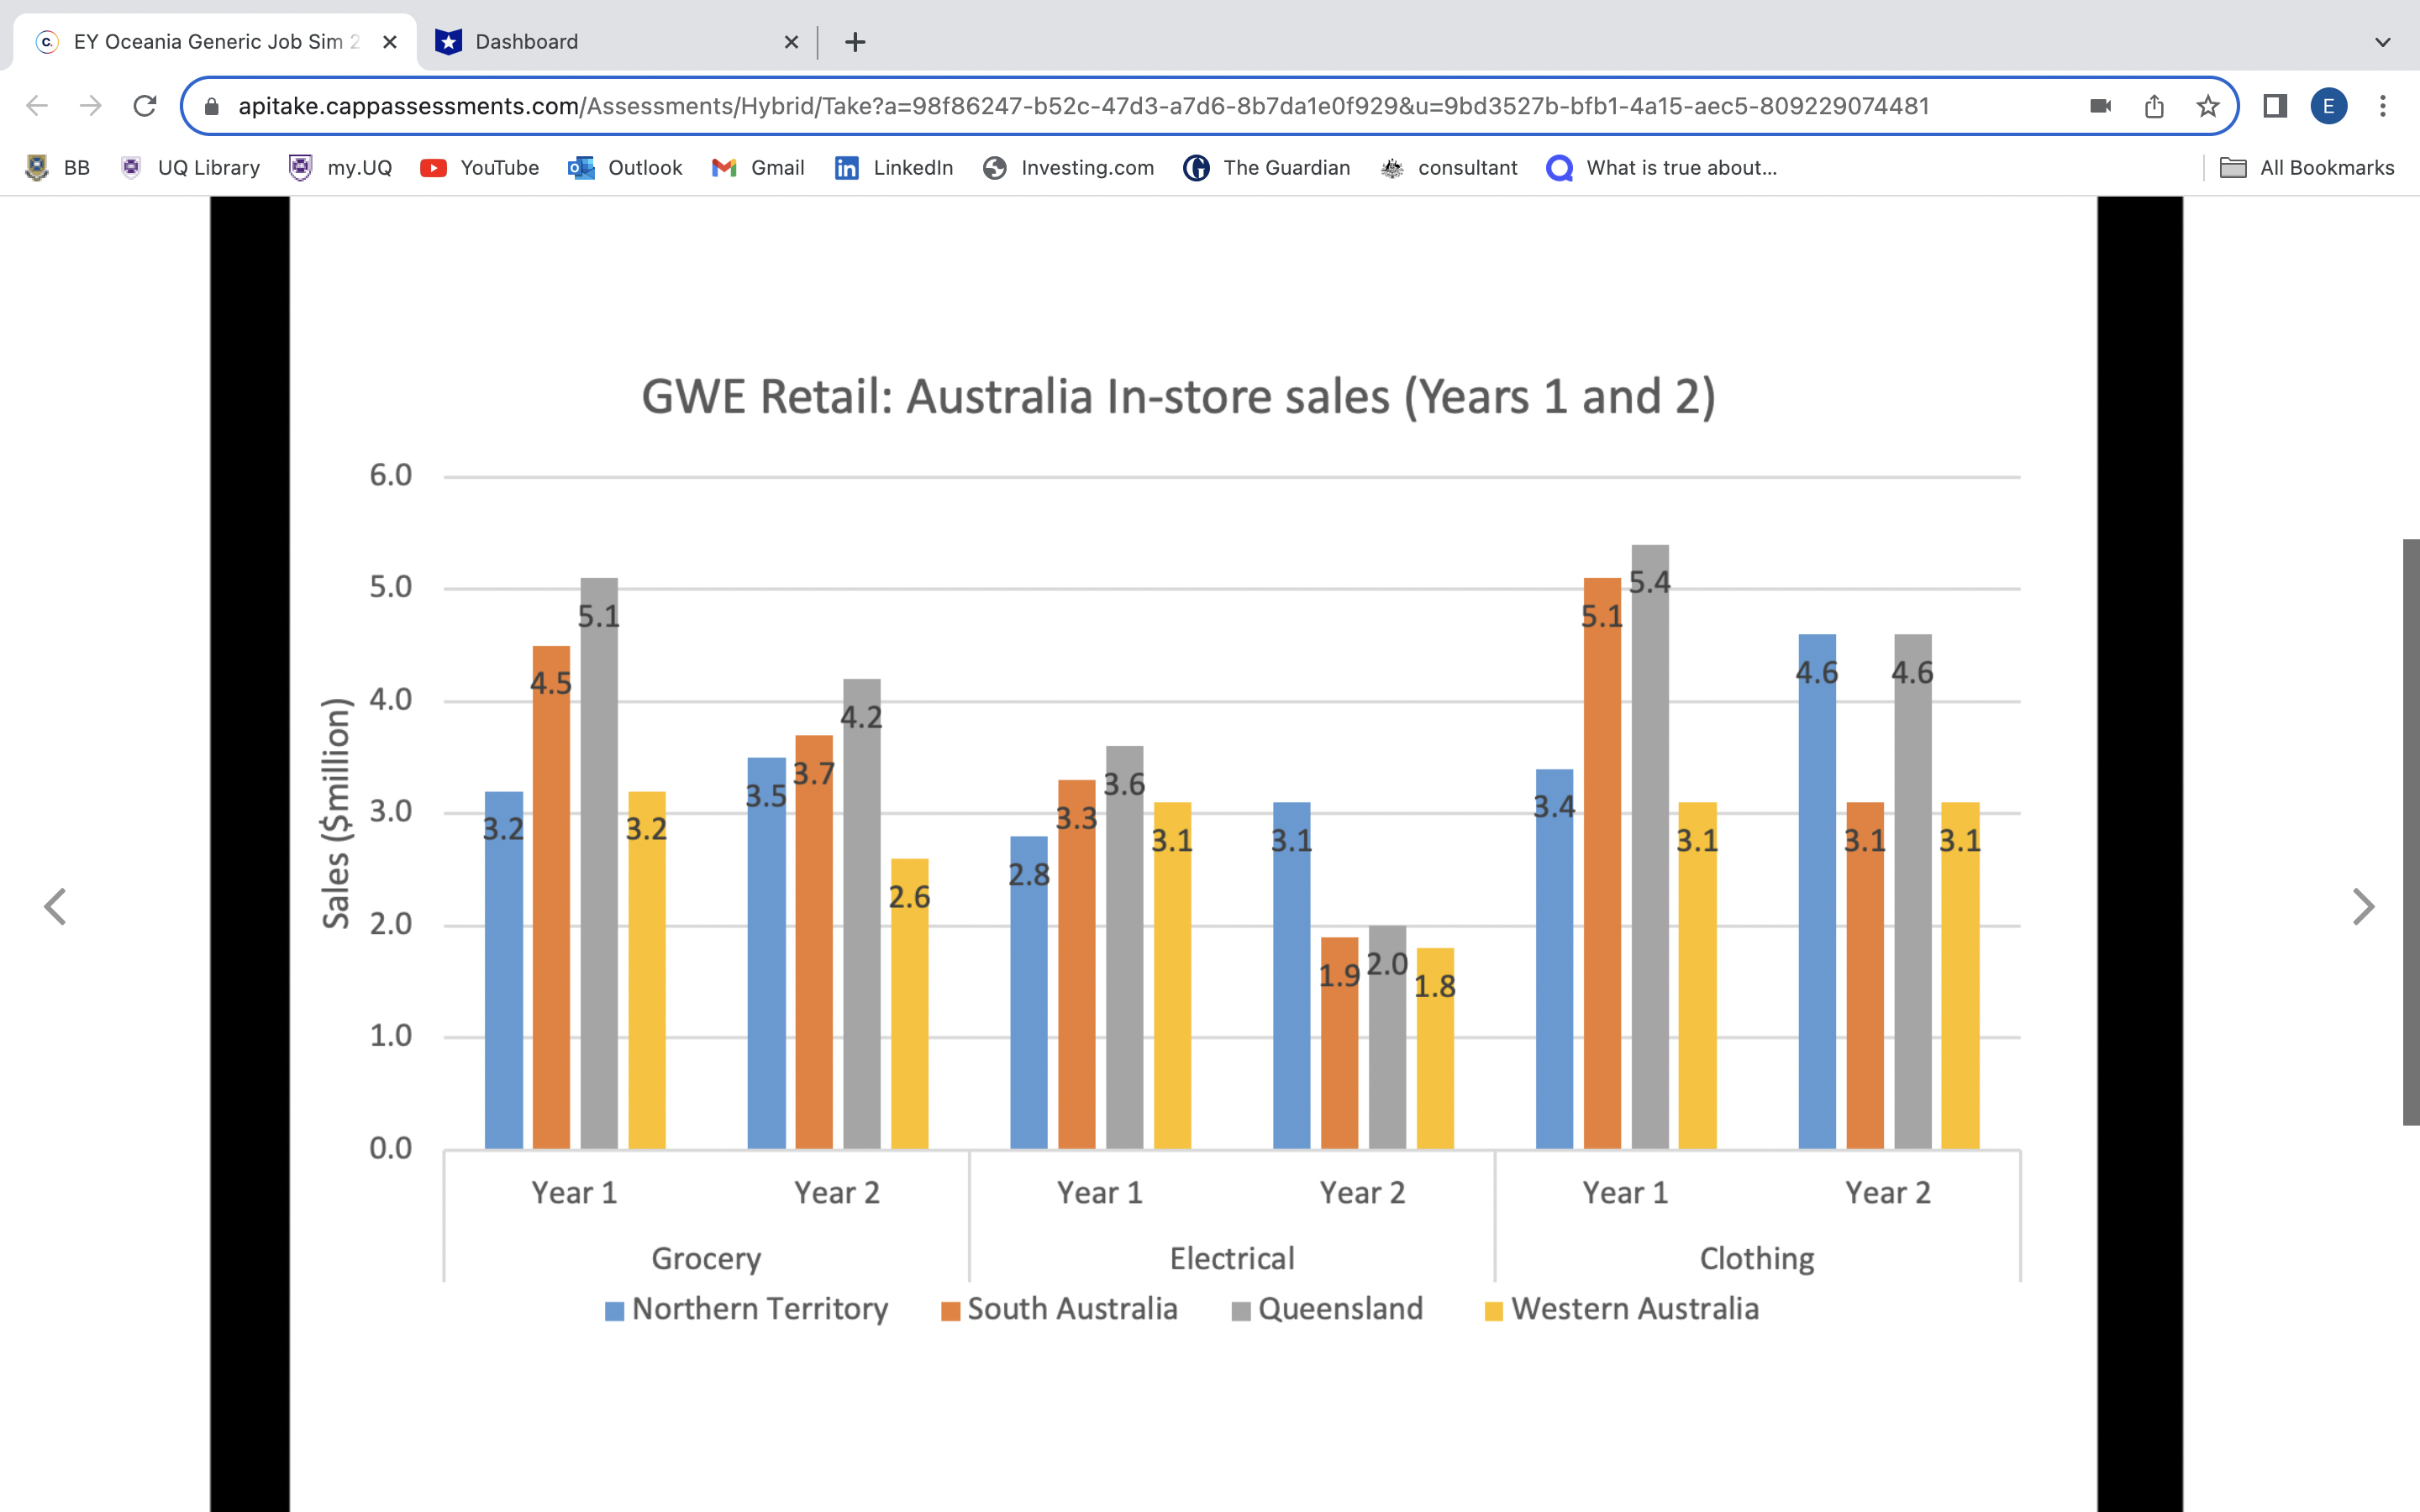Click the 2.0 Queensland Electrical Year 2 bar
This screenshot has width=2420, height=1512.
pos(1387,1037)
